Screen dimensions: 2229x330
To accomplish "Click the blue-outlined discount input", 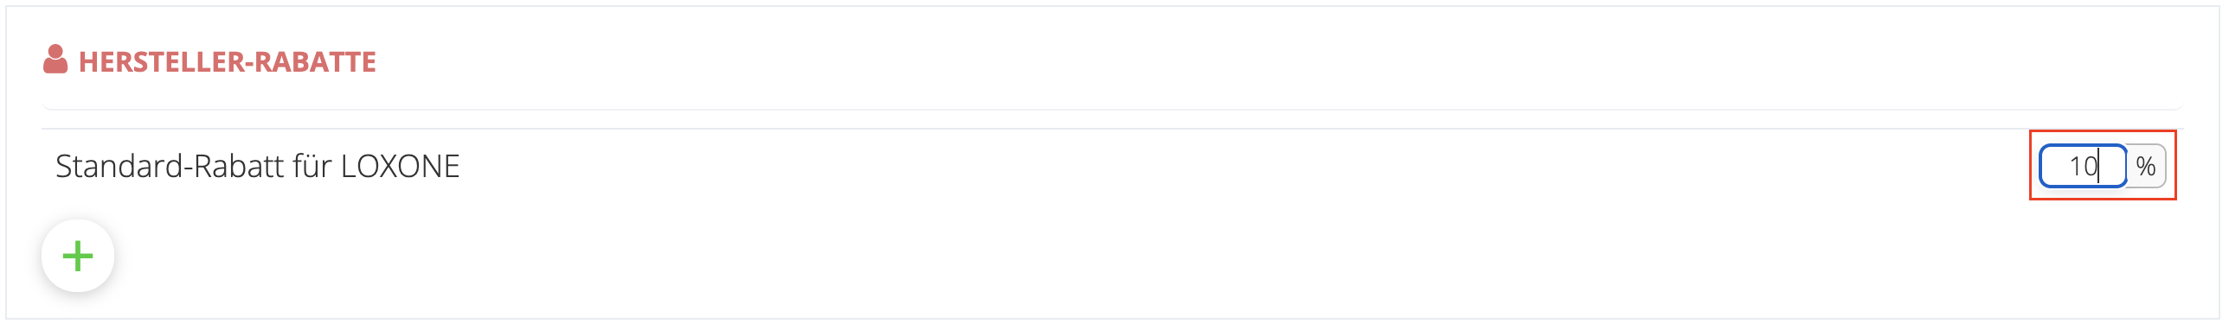I will point(2084,166).
